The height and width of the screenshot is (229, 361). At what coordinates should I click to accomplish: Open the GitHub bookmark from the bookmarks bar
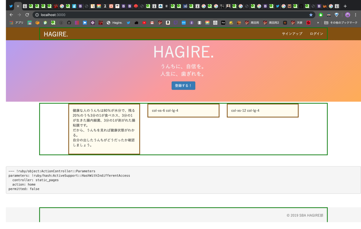click(x=69, y=22)
